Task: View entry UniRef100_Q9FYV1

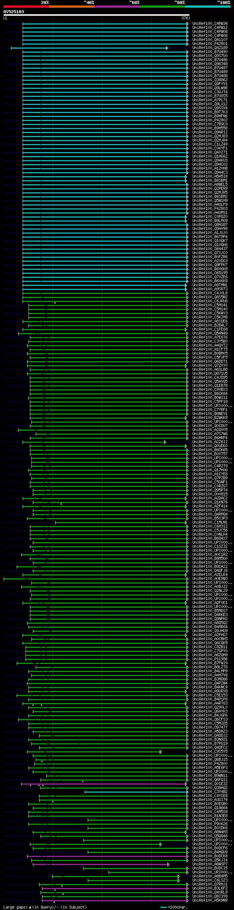Action: (x=210, y=84)
